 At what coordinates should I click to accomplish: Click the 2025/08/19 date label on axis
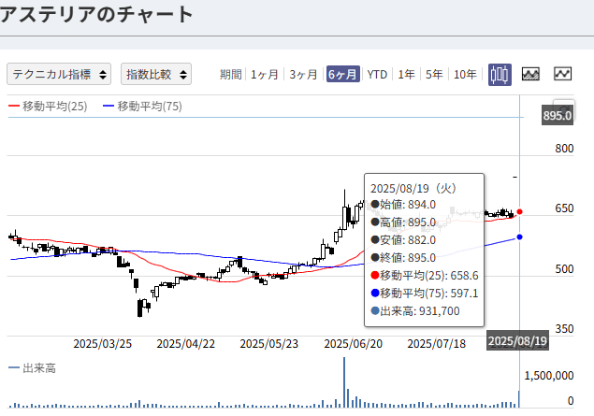pyautogui.click(x=517, y=341)
